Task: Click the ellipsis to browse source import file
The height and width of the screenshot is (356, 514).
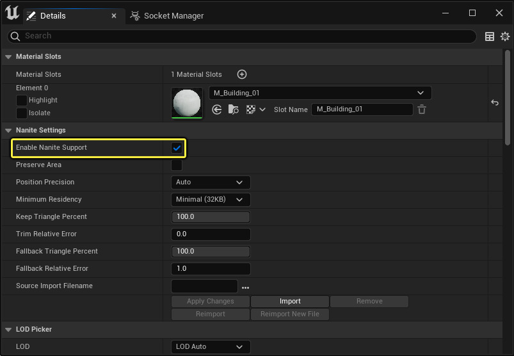Action: (x=245, y=287)
